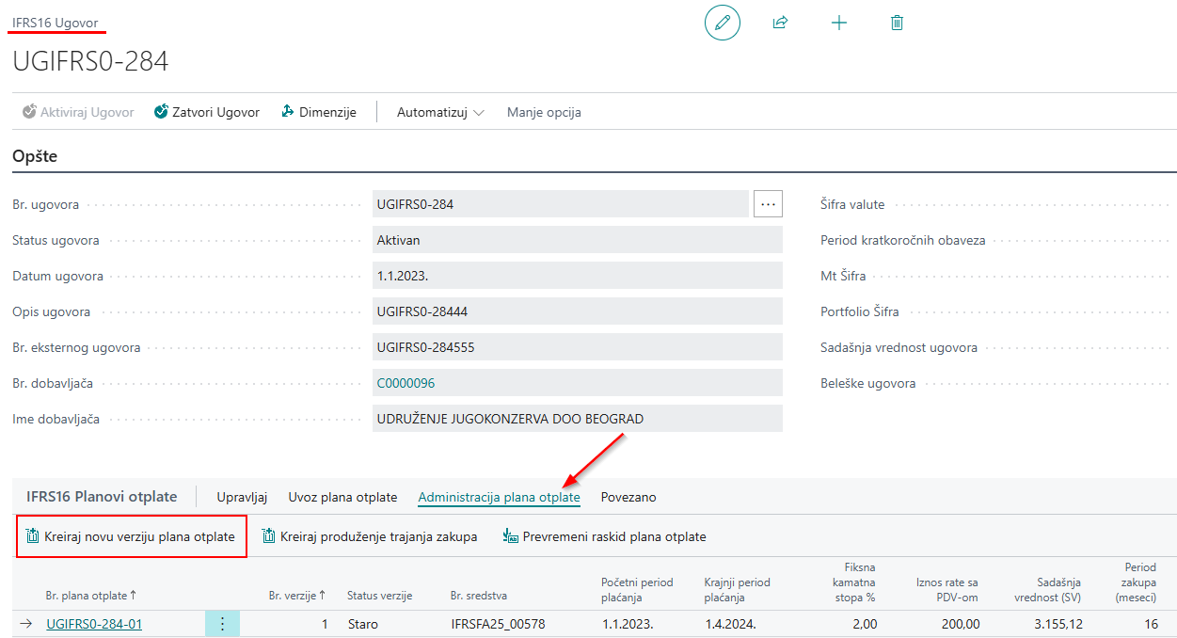1177x638 pixels.
Task: Open Dimenzije action
Action: click(319, 112)
